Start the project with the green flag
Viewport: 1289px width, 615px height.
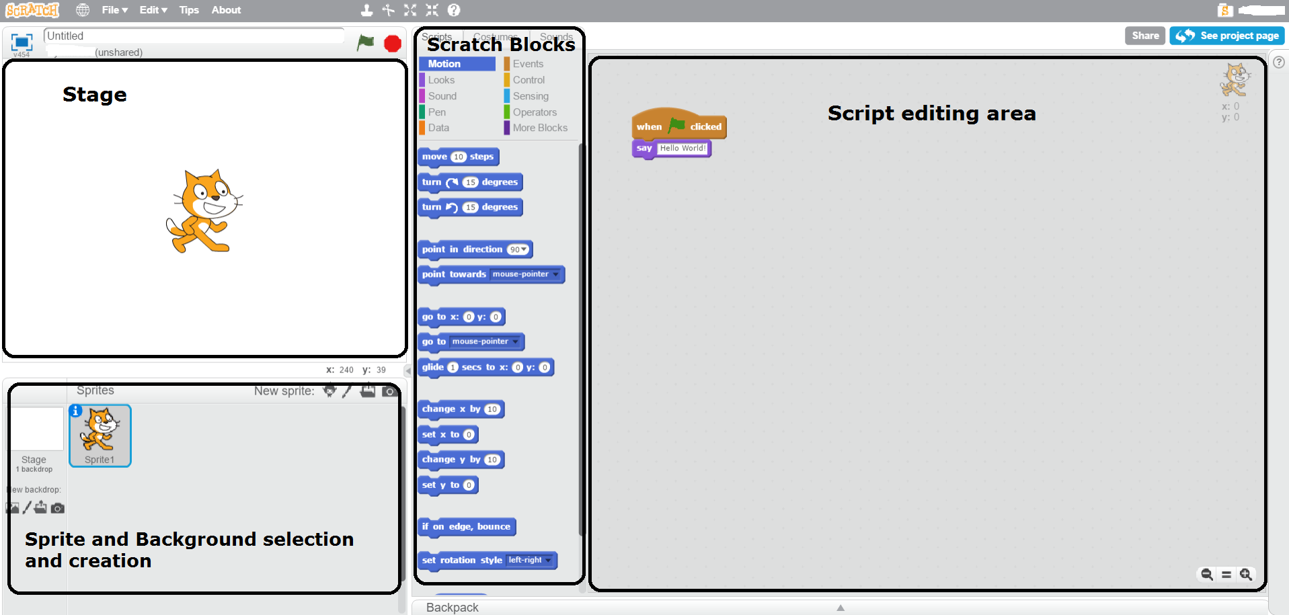pyautogui.click(x=365, y=43)
